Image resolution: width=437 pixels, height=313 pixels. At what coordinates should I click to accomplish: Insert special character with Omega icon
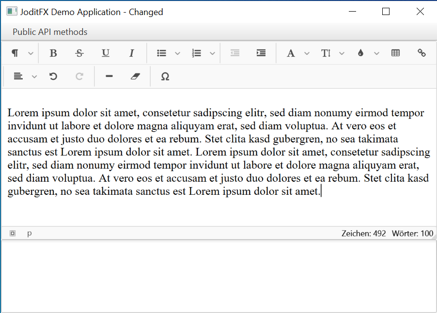click(x=165, y=77)
